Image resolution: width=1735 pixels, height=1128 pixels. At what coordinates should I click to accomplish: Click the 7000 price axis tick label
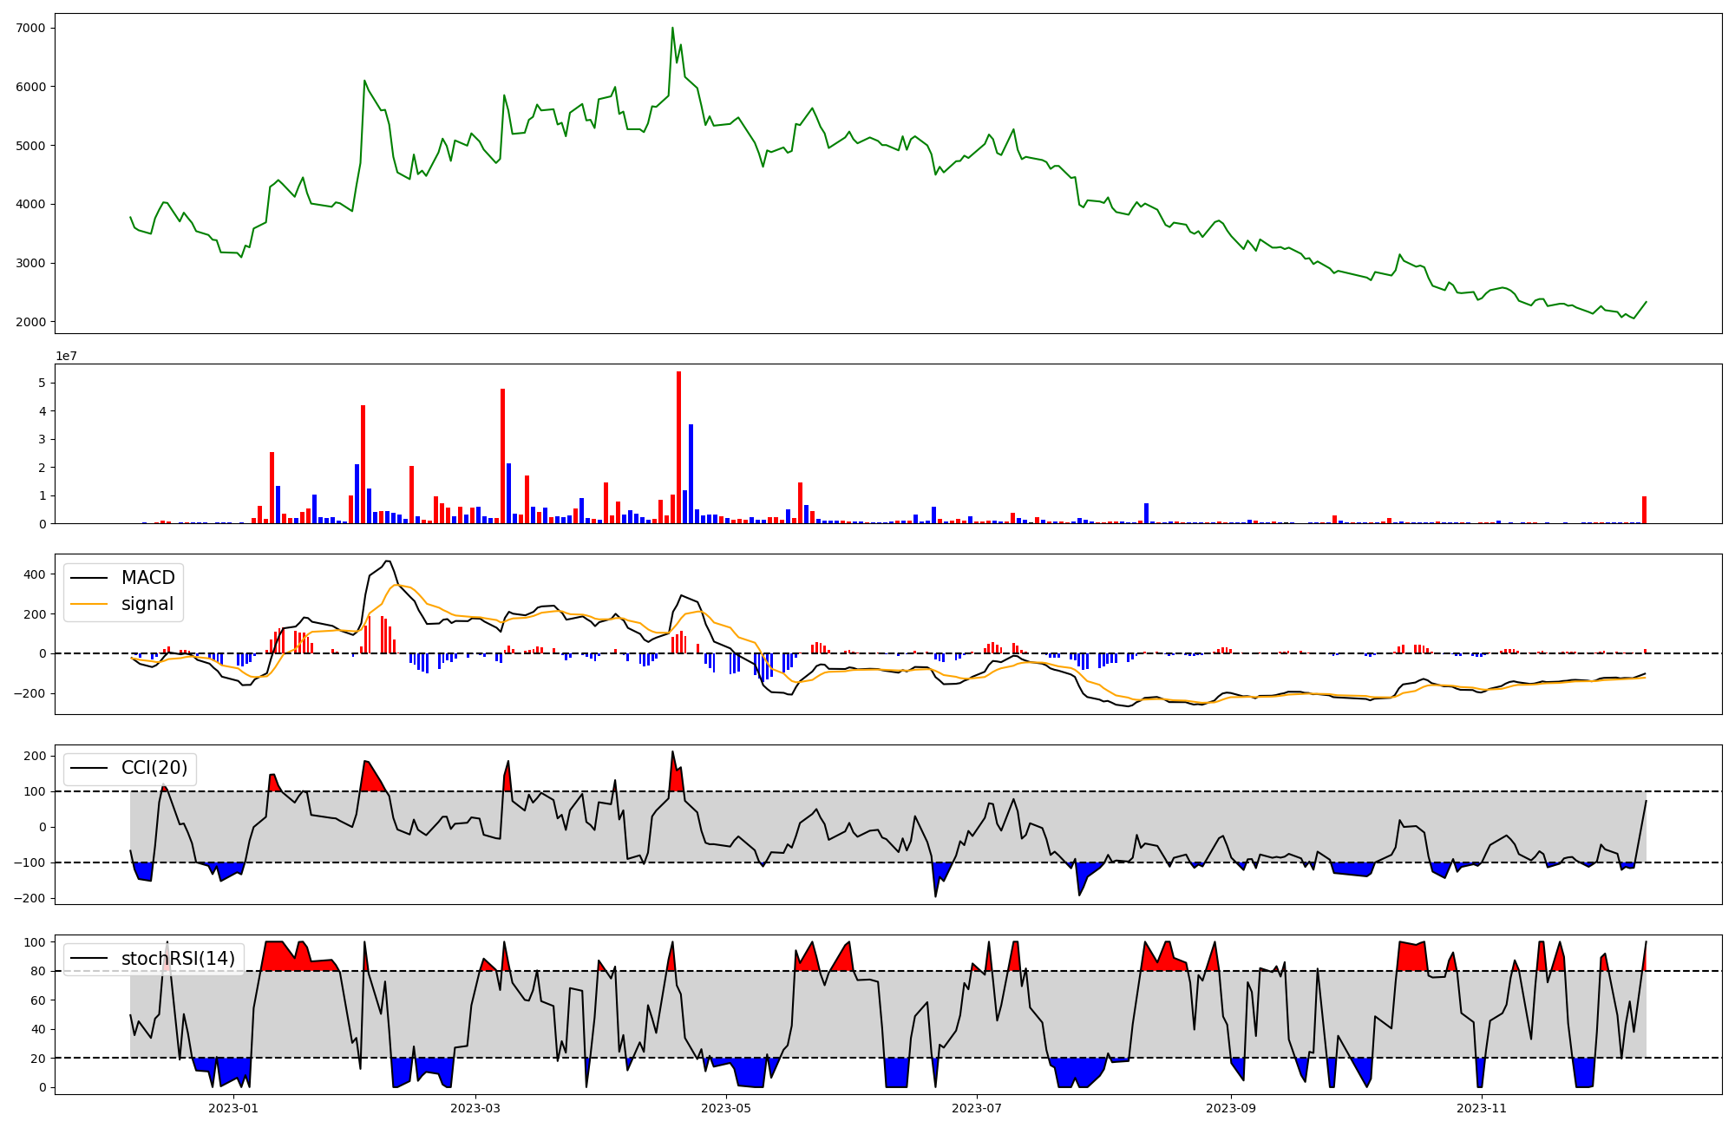click(30, 28)
